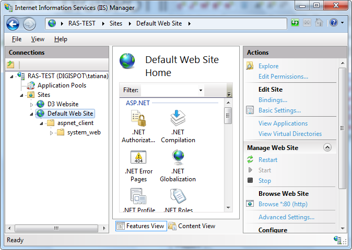Image resolution: width=352 pixels, height=250 pixels.
Task: Click Sites in the address breadcrumb
Action: (x=116, y=23)
